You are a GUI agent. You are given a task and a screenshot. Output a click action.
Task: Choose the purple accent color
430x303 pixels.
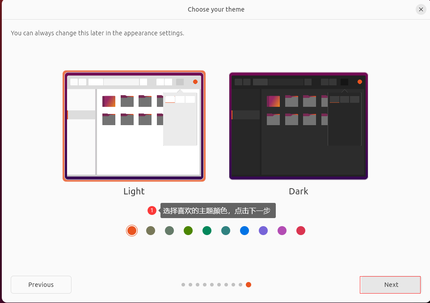click(x=263, y=231)
